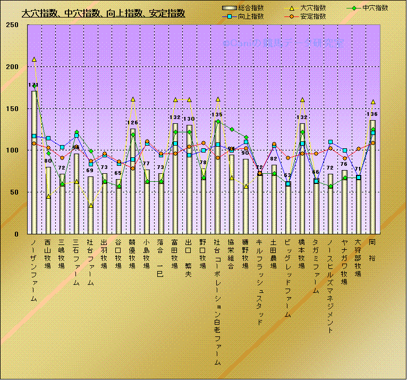
Task: Click the 135 data label above 社台コーポレーション bar
Action: point(217,115)
